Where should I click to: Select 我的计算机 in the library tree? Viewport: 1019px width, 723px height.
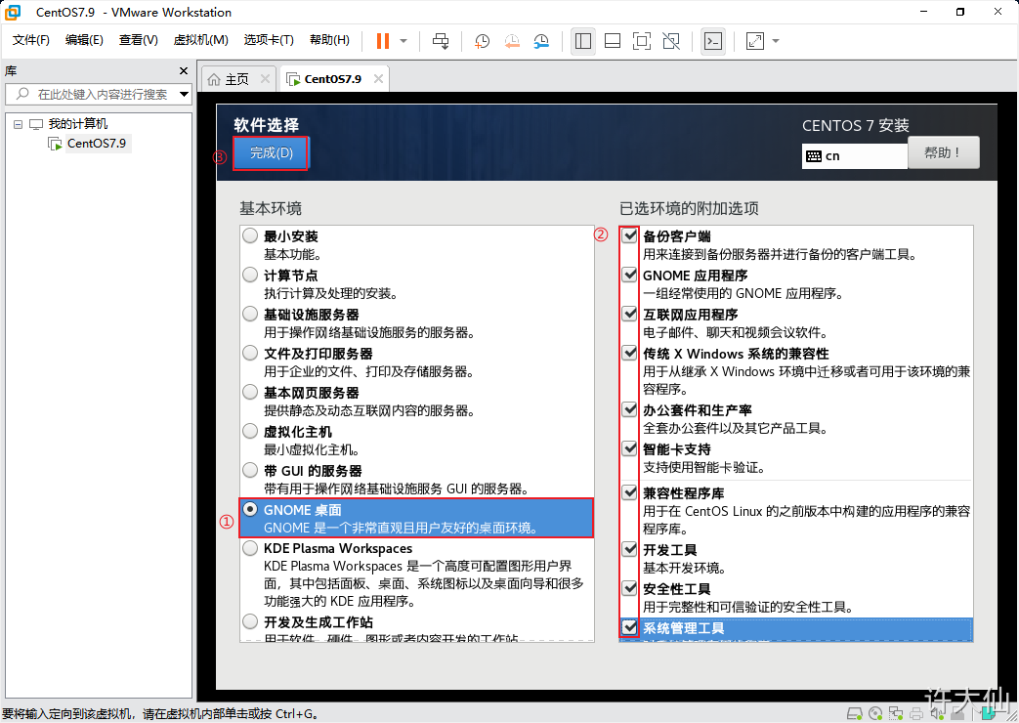78,123
